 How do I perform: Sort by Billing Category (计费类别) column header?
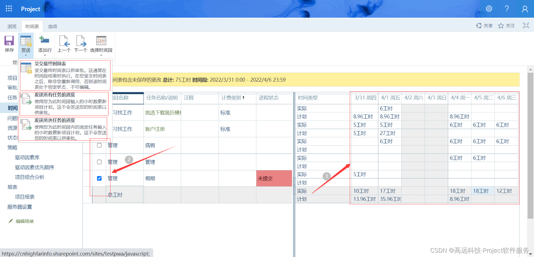[x=237, y=98]
